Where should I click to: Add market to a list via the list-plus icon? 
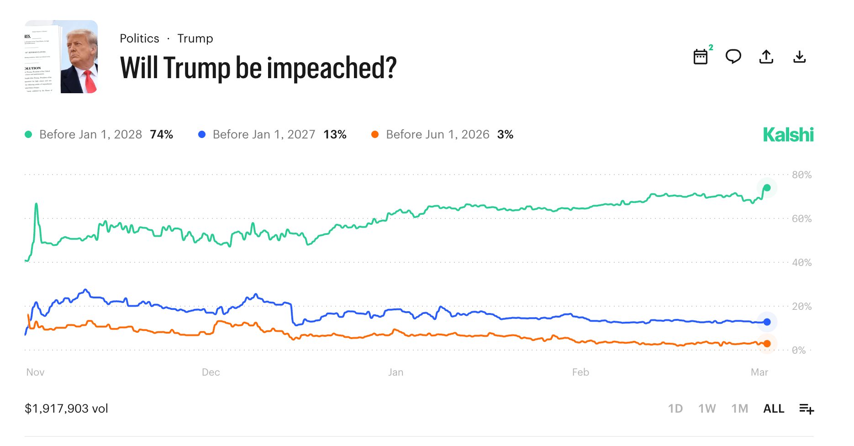[x=807, y=409]
